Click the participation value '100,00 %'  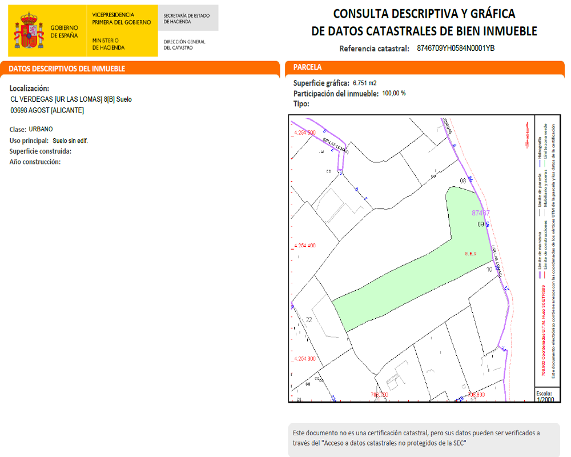coord(393,93)
